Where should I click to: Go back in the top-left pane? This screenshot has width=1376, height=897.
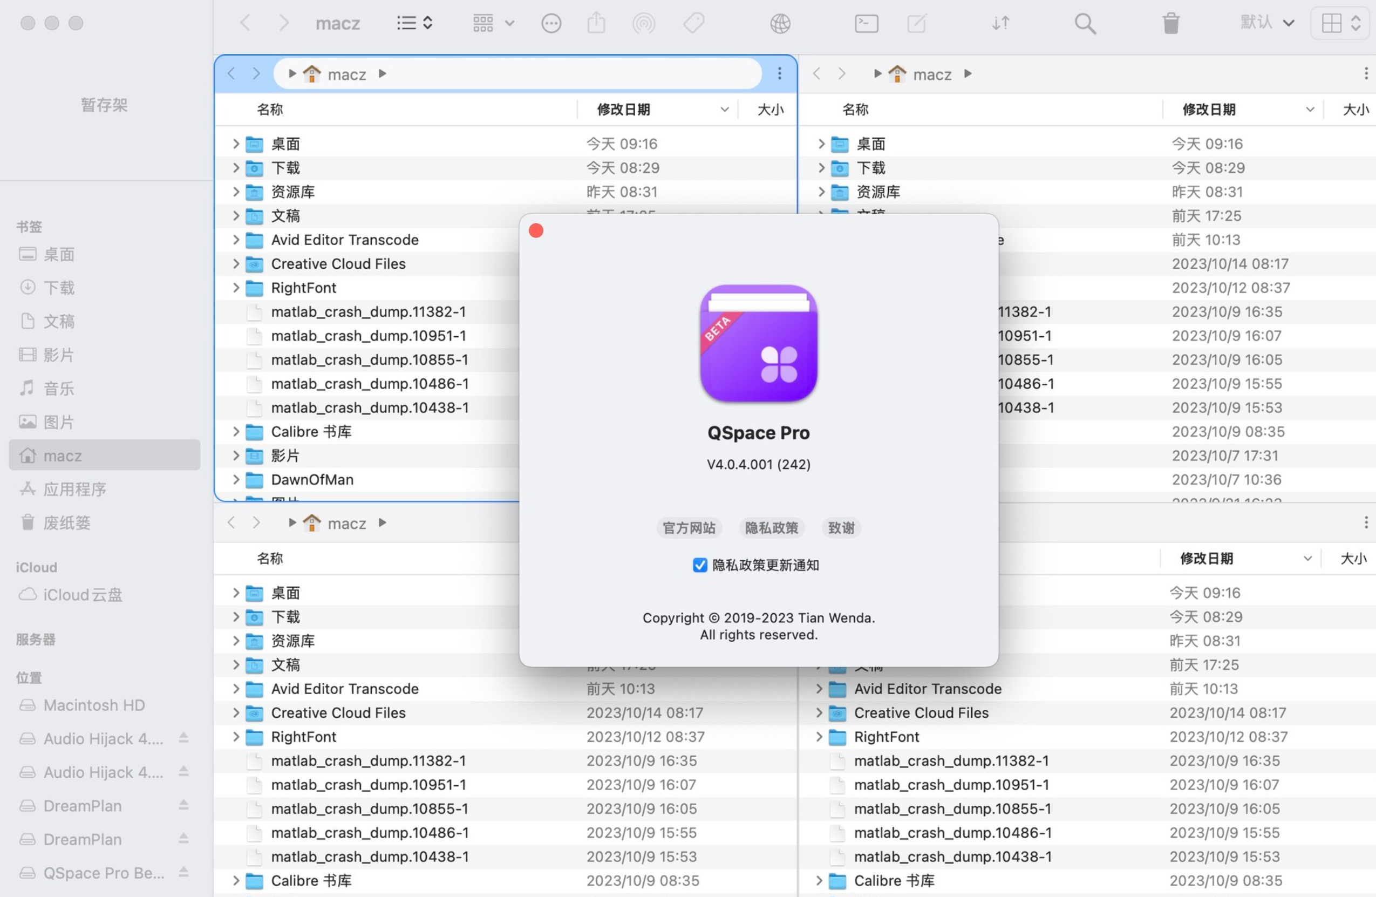231,73
